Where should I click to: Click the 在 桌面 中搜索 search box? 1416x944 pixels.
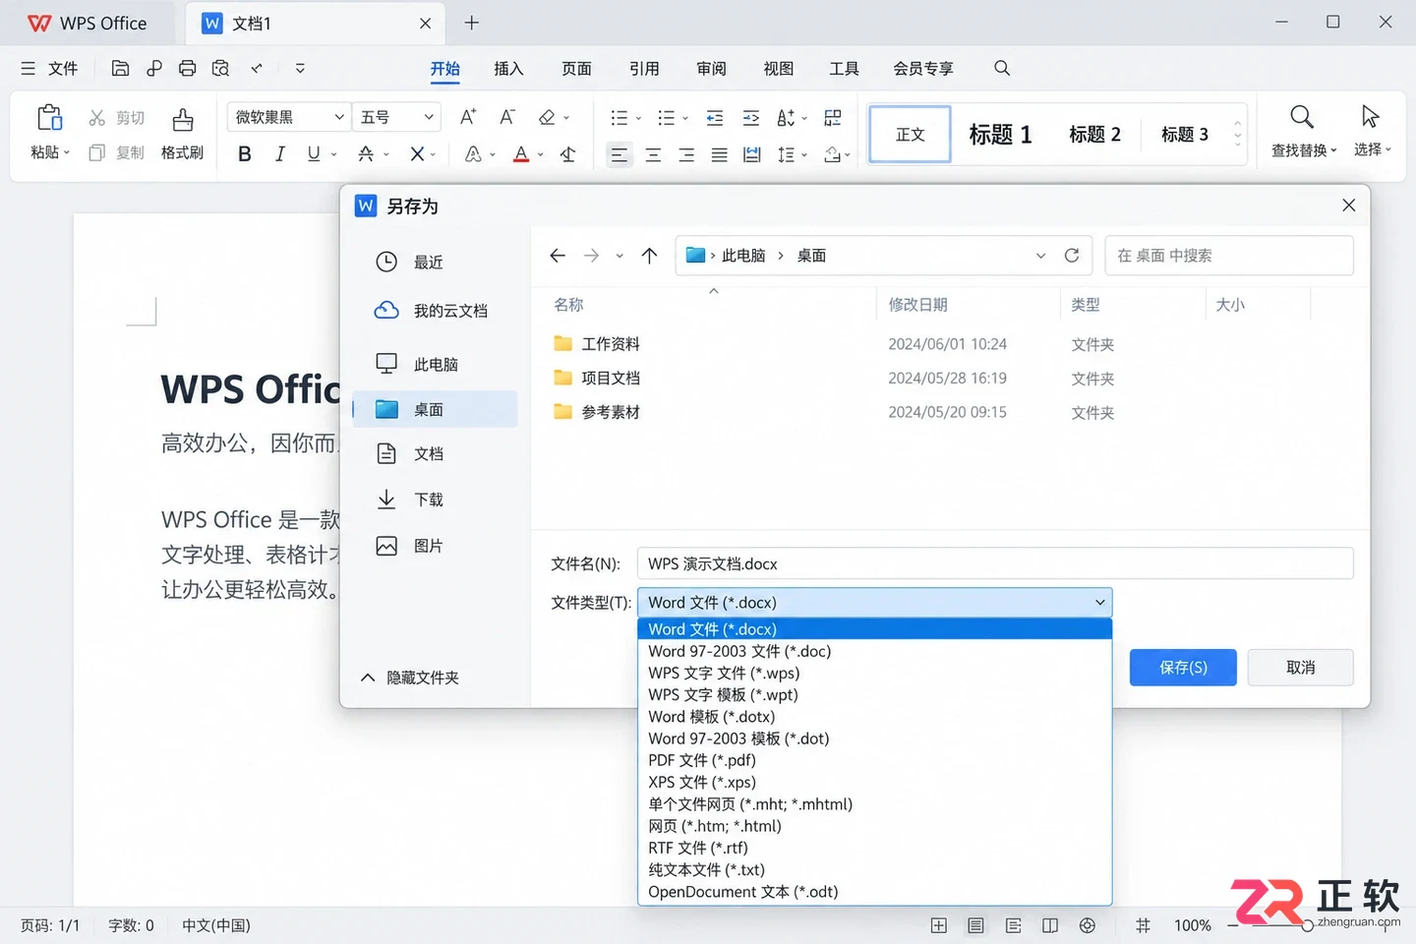tap(1229, 256)
